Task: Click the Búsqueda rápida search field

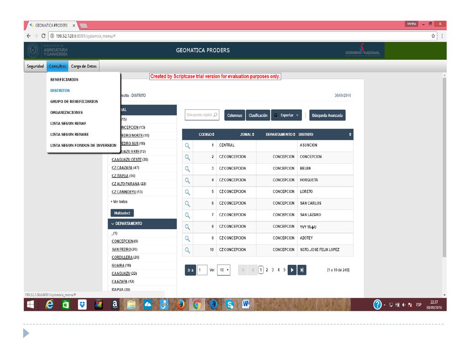Action: coord(202,115)
